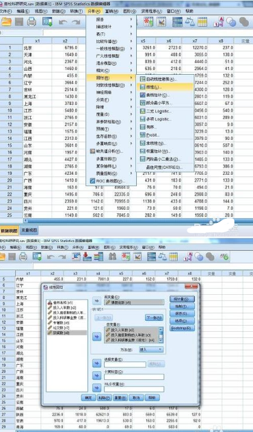
Task: Click the WLS 权重(H) input field
Action: coord(134,389)
